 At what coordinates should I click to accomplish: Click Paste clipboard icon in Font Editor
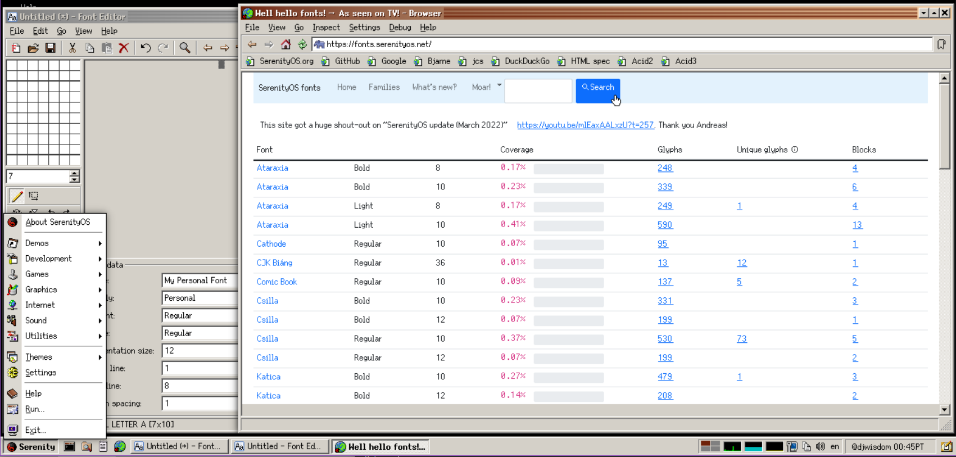click(x=107, y=48)
